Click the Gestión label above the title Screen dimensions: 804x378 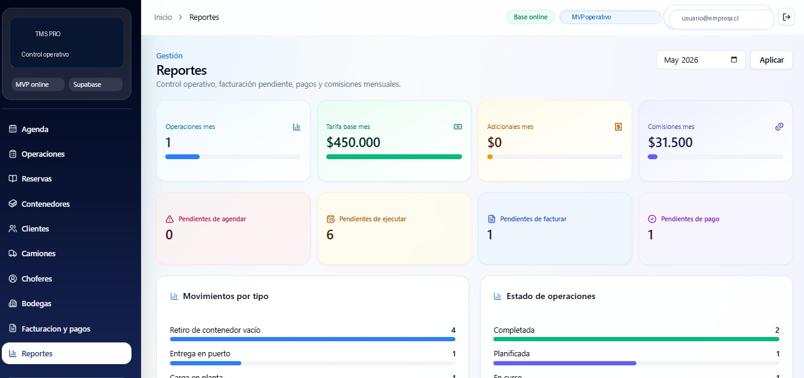coord(169,56)
